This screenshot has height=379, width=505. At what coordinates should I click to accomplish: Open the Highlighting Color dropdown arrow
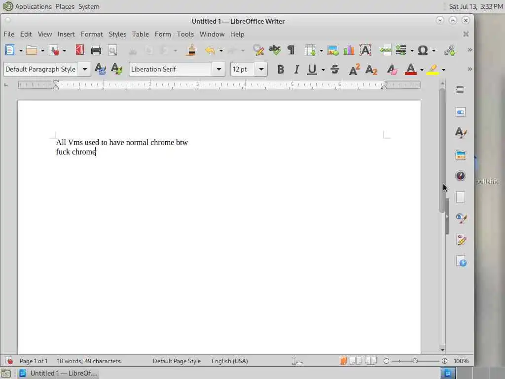443,70
